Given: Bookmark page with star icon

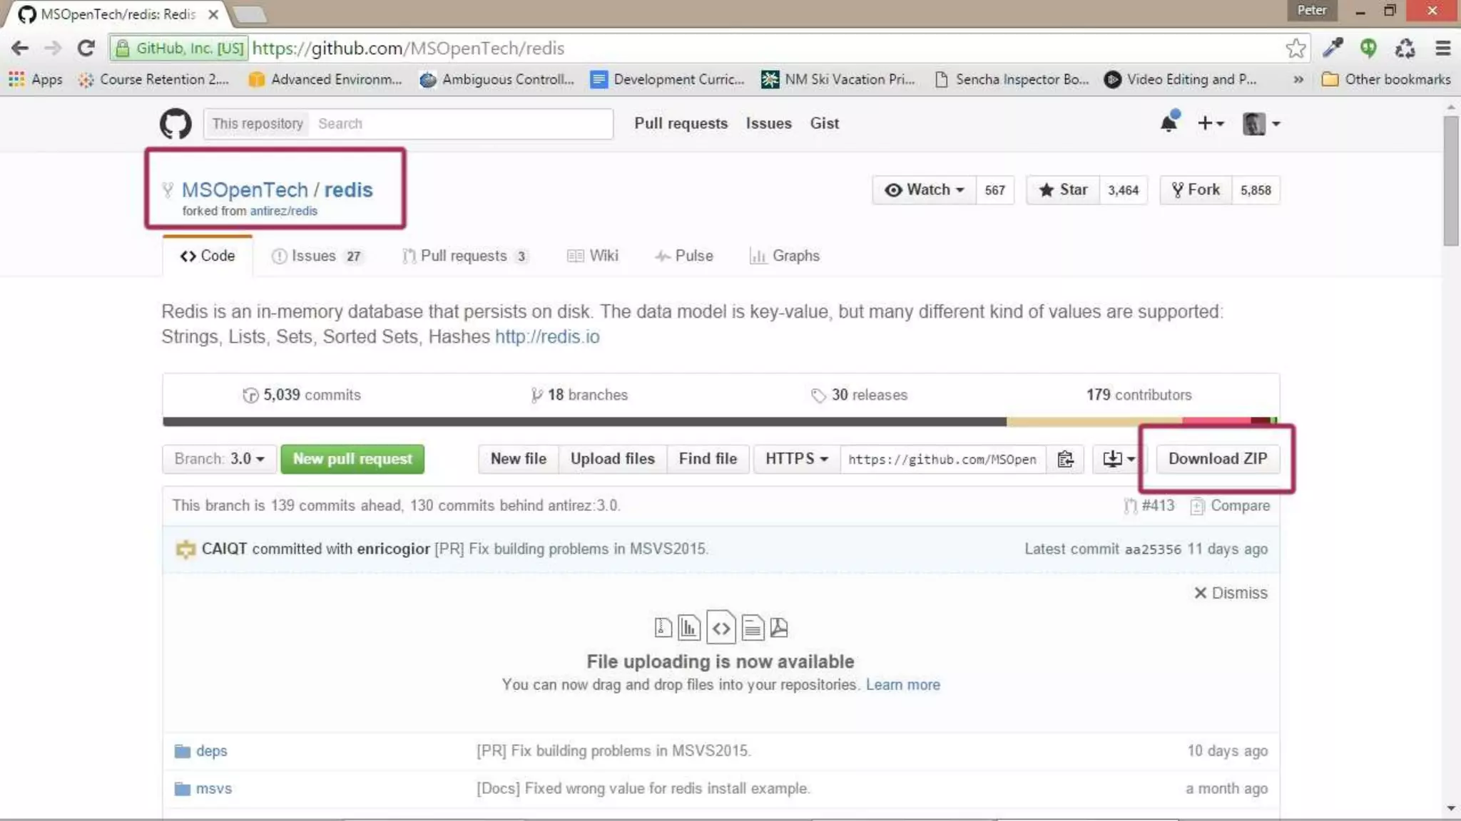Looking at the screenshot, I should (x=1295, y=48).
